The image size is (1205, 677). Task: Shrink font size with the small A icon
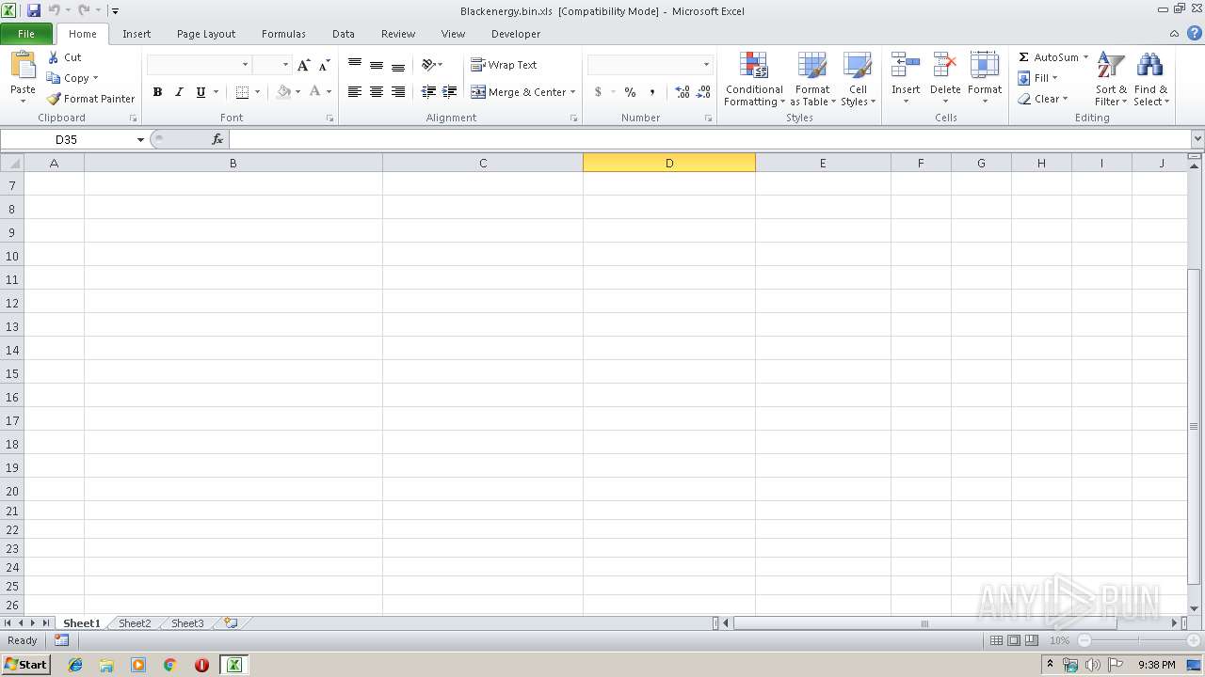pyautogui.click(x=324, y=65)
